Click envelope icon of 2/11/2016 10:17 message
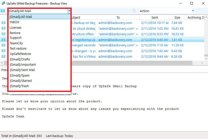Image resolution: width=208 pixels, height=139 pixels. coord(4,23)
